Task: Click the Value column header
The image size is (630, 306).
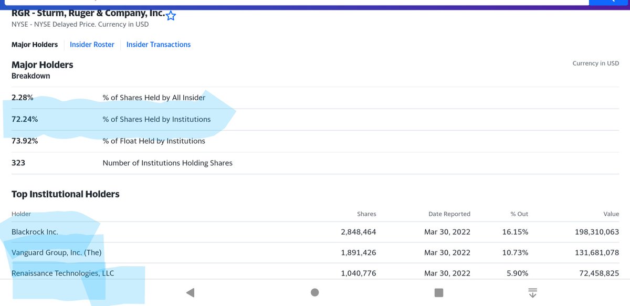Action: click(x=611, y=214)
